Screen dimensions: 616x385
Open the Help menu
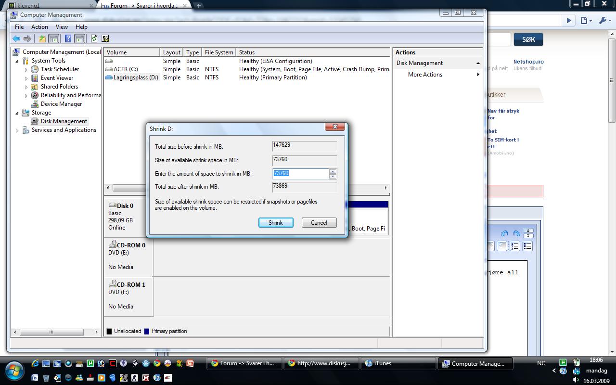[x=81, y=27]
